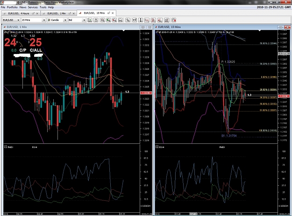Click the red lines and channels tool icon
This screenshot has height=216, width=292.
click(160, 20)
